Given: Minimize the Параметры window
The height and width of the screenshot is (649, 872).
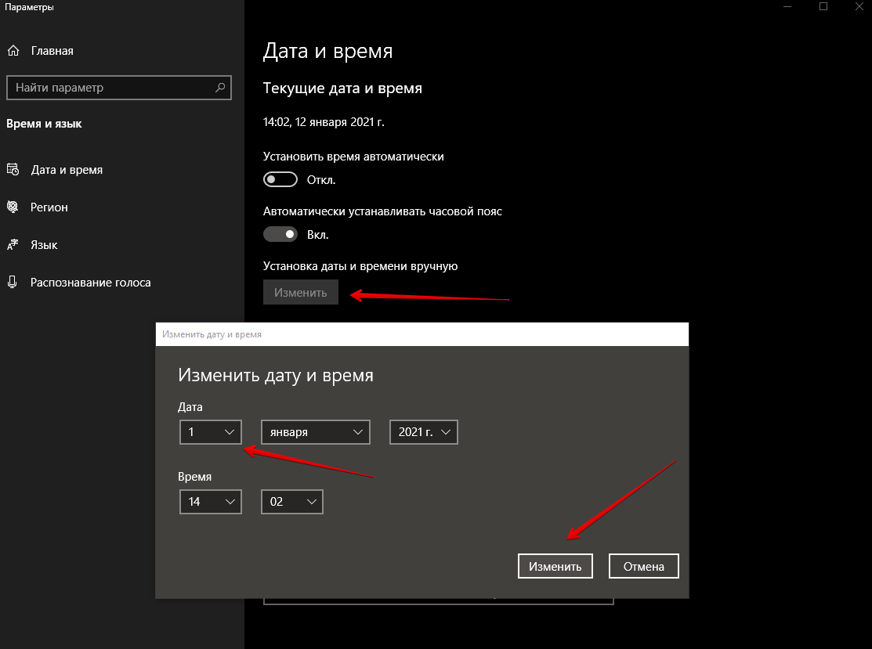Looking at the screenshot, I should point(787,7).
